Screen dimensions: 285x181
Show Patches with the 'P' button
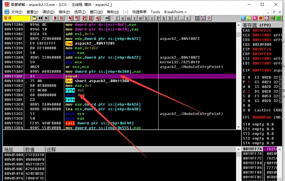tap(158, 18)
